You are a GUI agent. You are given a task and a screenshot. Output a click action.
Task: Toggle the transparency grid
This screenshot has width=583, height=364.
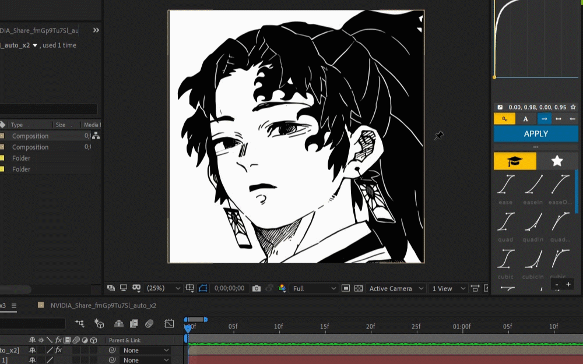[x=359, y=288]
